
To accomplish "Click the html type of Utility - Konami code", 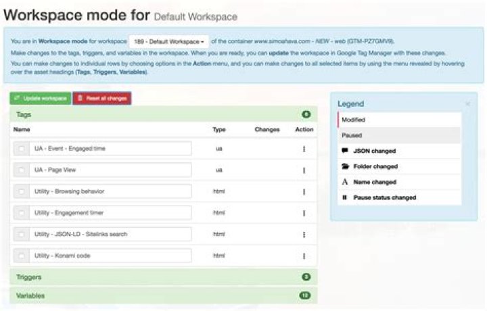I will (219, 256).
